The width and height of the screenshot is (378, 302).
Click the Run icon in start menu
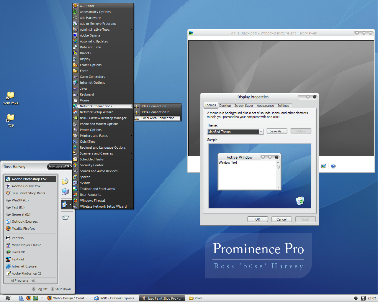click(x=65, y=218)
